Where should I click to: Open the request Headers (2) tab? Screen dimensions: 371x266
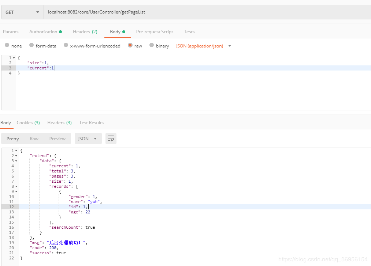pos(85,32)
